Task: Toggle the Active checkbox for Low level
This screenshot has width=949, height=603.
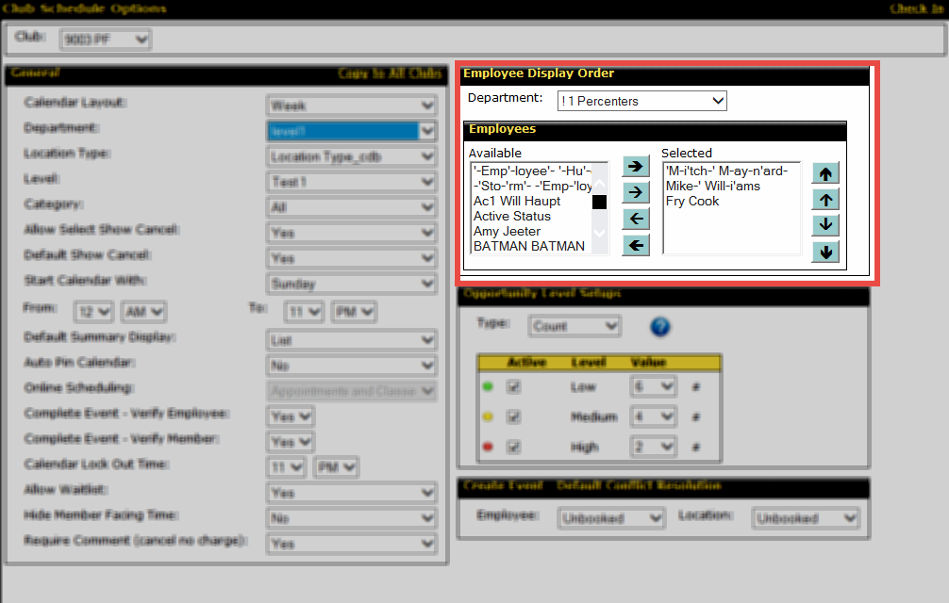Action: (x=514, y=386)
